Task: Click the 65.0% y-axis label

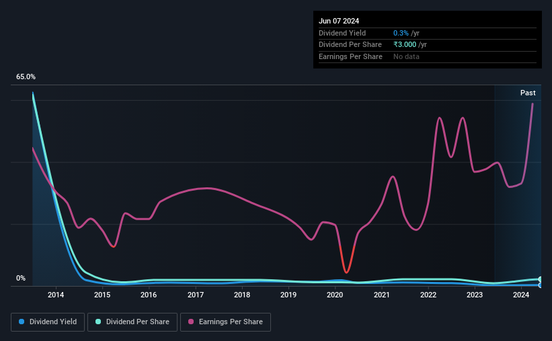Action: pyautogui.click(x=26, y=77)
